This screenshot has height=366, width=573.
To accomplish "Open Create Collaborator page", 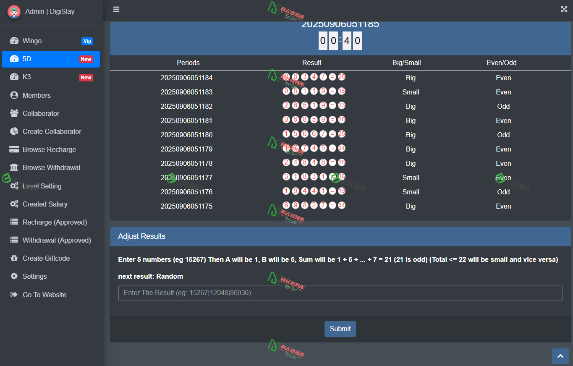I will click(52, 131).
